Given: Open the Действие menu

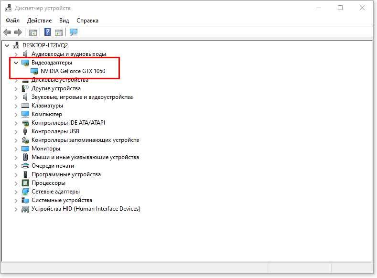Looking at the screenshot, I should [x=40, y=21].
